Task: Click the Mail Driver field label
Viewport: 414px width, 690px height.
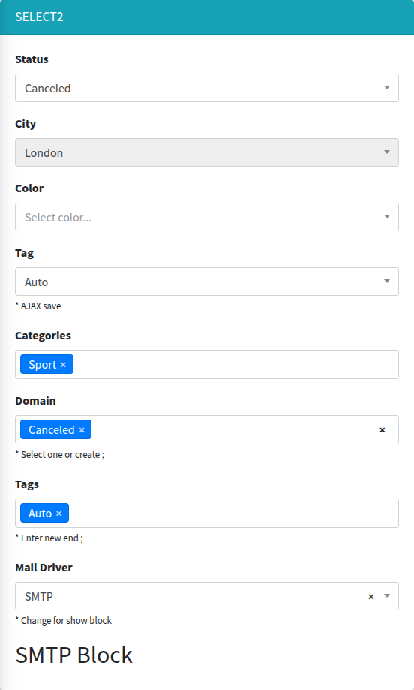Action: [44, 568]
